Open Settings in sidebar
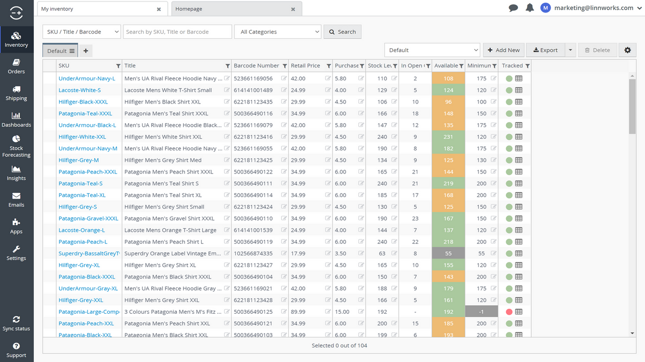The width and height of the screenshot is (645, 362). (17, 253)
